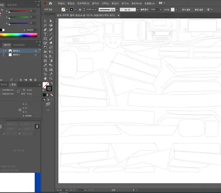Open the stroke weight dropdown
The image size is (221, 193).
point(95,9)
